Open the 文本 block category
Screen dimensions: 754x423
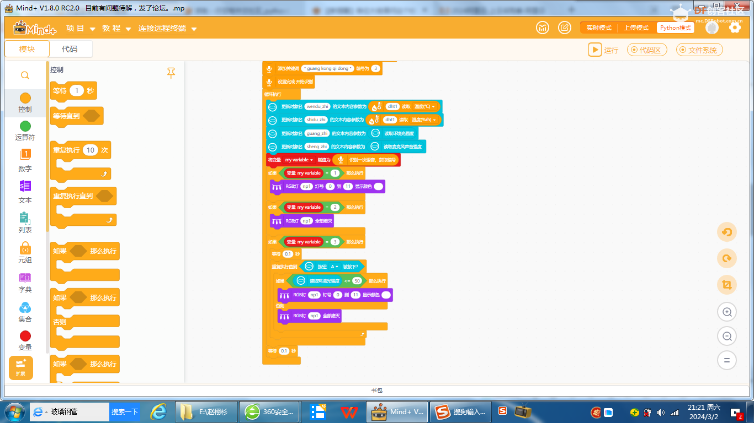point(25,192)
